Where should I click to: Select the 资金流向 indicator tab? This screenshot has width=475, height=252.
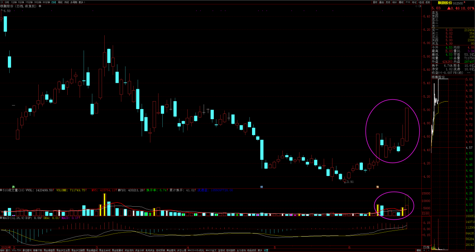tap(128, 251)
